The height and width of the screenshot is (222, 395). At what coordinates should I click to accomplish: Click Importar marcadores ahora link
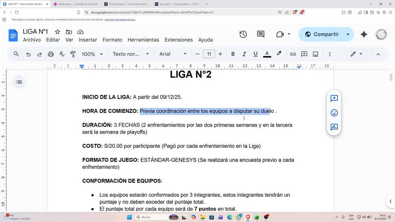pos(120,19)
